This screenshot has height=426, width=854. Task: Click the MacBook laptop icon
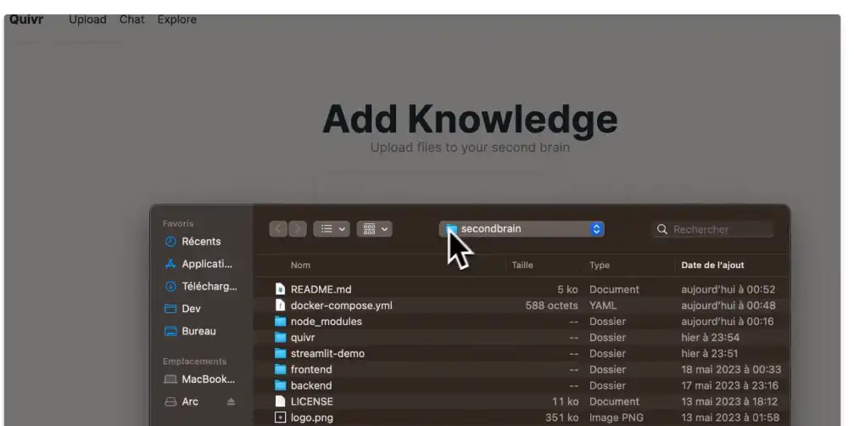point(170,379)
